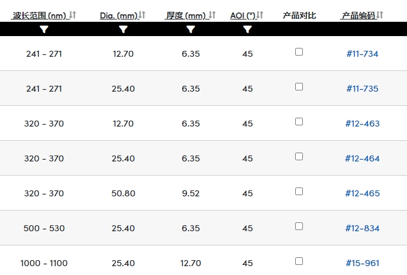Open product link #12-464

tap(363, 158)
